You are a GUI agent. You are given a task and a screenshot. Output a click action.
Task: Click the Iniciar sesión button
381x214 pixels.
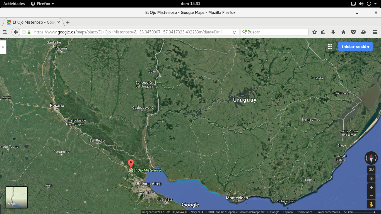coord(355,47)
